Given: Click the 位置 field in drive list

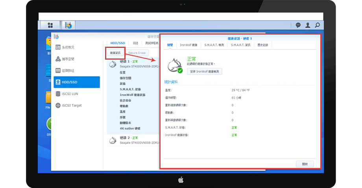Looking at the screenshot, I should 123,73.
